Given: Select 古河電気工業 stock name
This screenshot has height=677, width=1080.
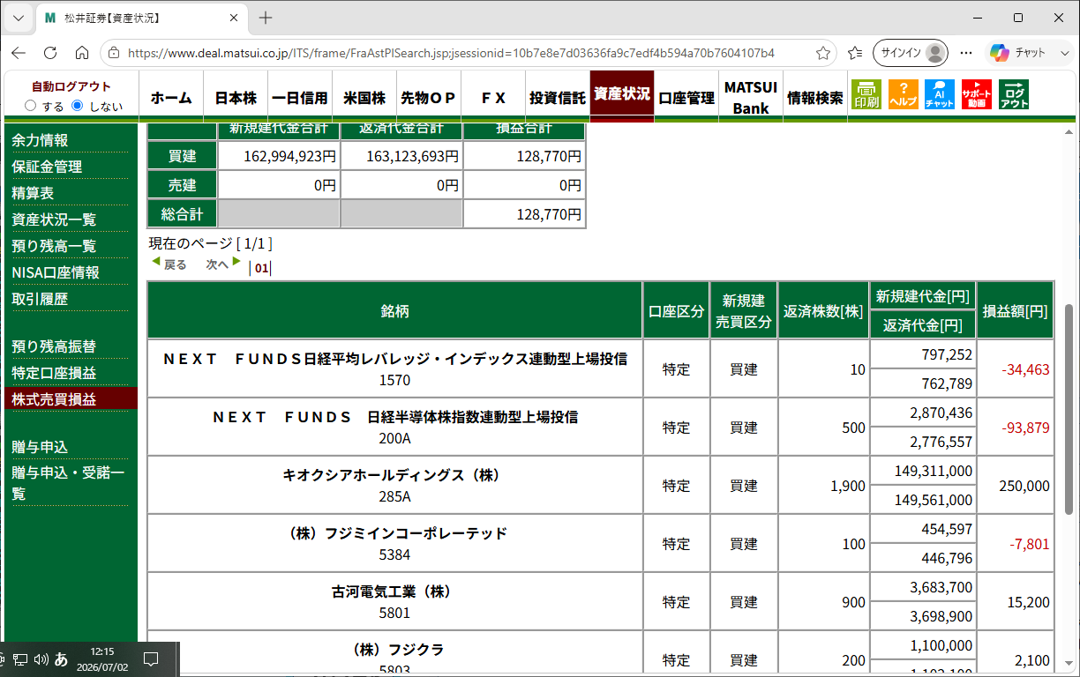Looking at the screenshot, I should [x=392, y=591].
